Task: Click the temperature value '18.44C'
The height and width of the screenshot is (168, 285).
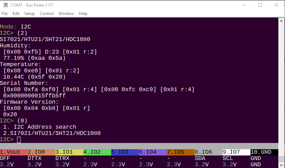Action: click(14, 77)
